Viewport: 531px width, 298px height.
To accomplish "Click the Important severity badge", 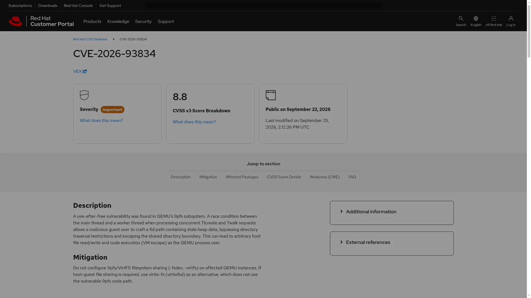I will pos(112,110).
